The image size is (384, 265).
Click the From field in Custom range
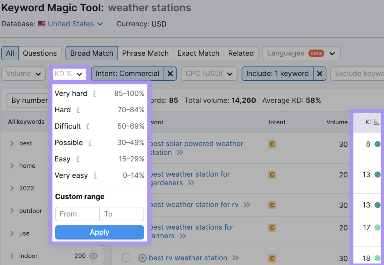[77, 214]
